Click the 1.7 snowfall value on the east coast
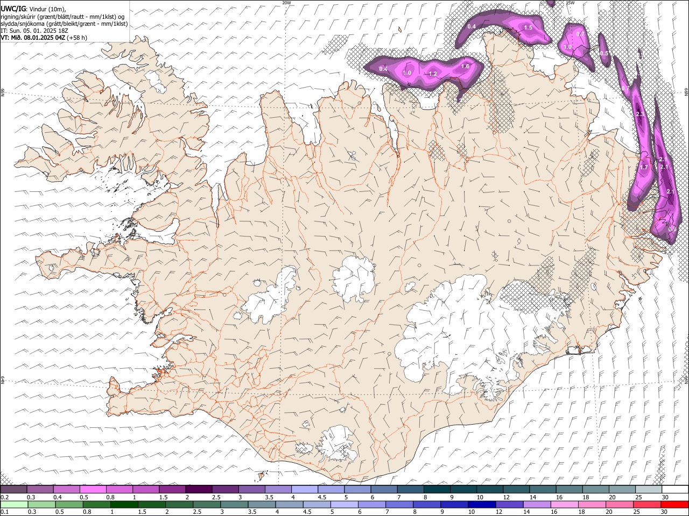The image size is (689, 516). click(x=644, y=167)
